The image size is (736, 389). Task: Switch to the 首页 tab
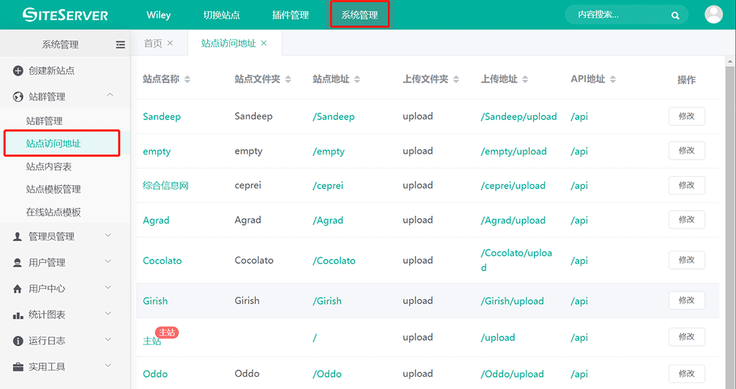click(153, 43)
